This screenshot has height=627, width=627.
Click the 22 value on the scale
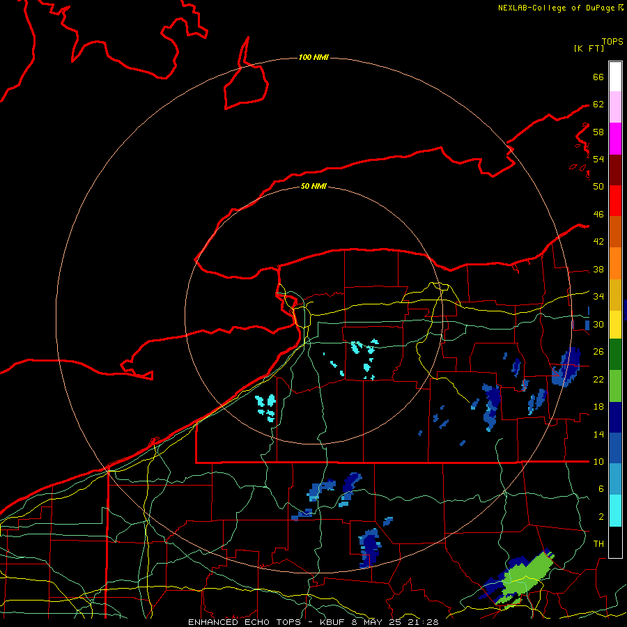[x=598, y=380]
